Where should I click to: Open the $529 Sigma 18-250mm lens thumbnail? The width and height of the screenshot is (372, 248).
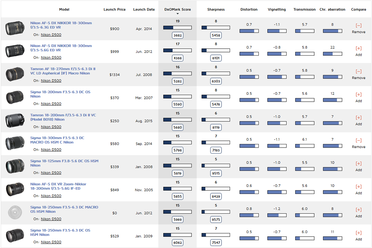pos(15,235)
